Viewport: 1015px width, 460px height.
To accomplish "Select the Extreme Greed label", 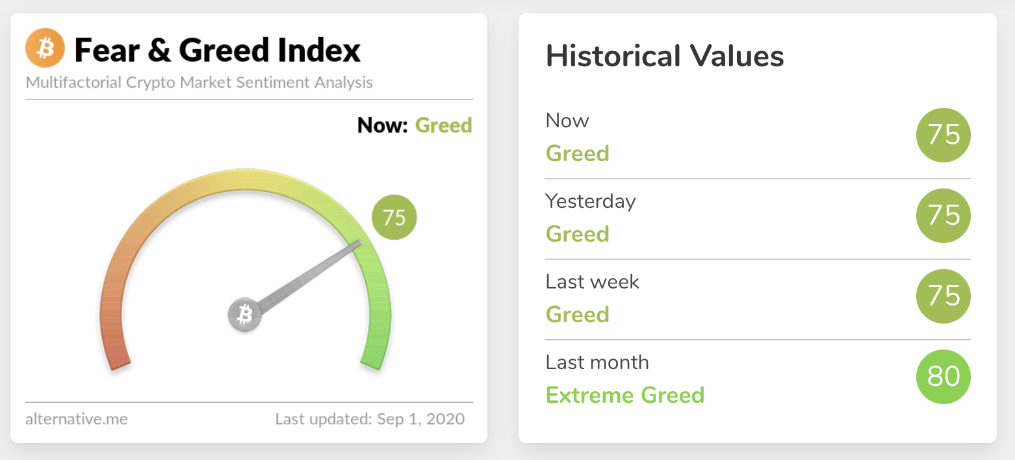I will coord(624,395).
